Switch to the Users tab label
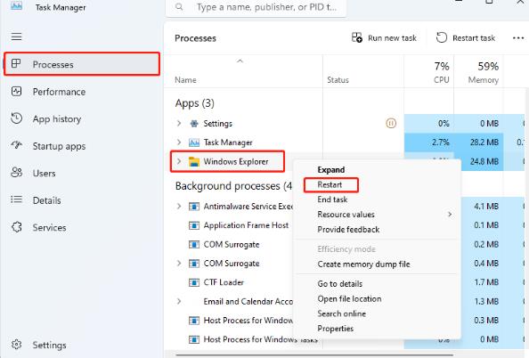 tap(44, 174)
